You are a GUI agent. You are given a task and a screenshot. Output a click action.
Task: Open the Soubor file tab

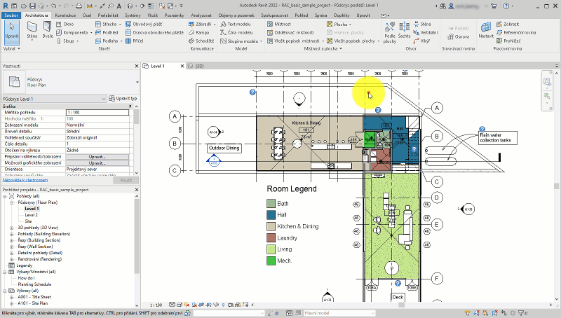click(11, 15)
